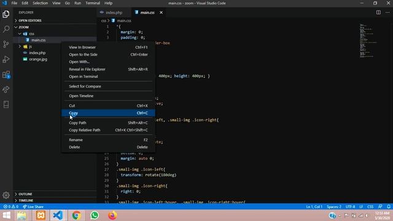The height and width of the screenshot is (221, 393).
Task: Click the volume icon in system tray
Action: 367,215
